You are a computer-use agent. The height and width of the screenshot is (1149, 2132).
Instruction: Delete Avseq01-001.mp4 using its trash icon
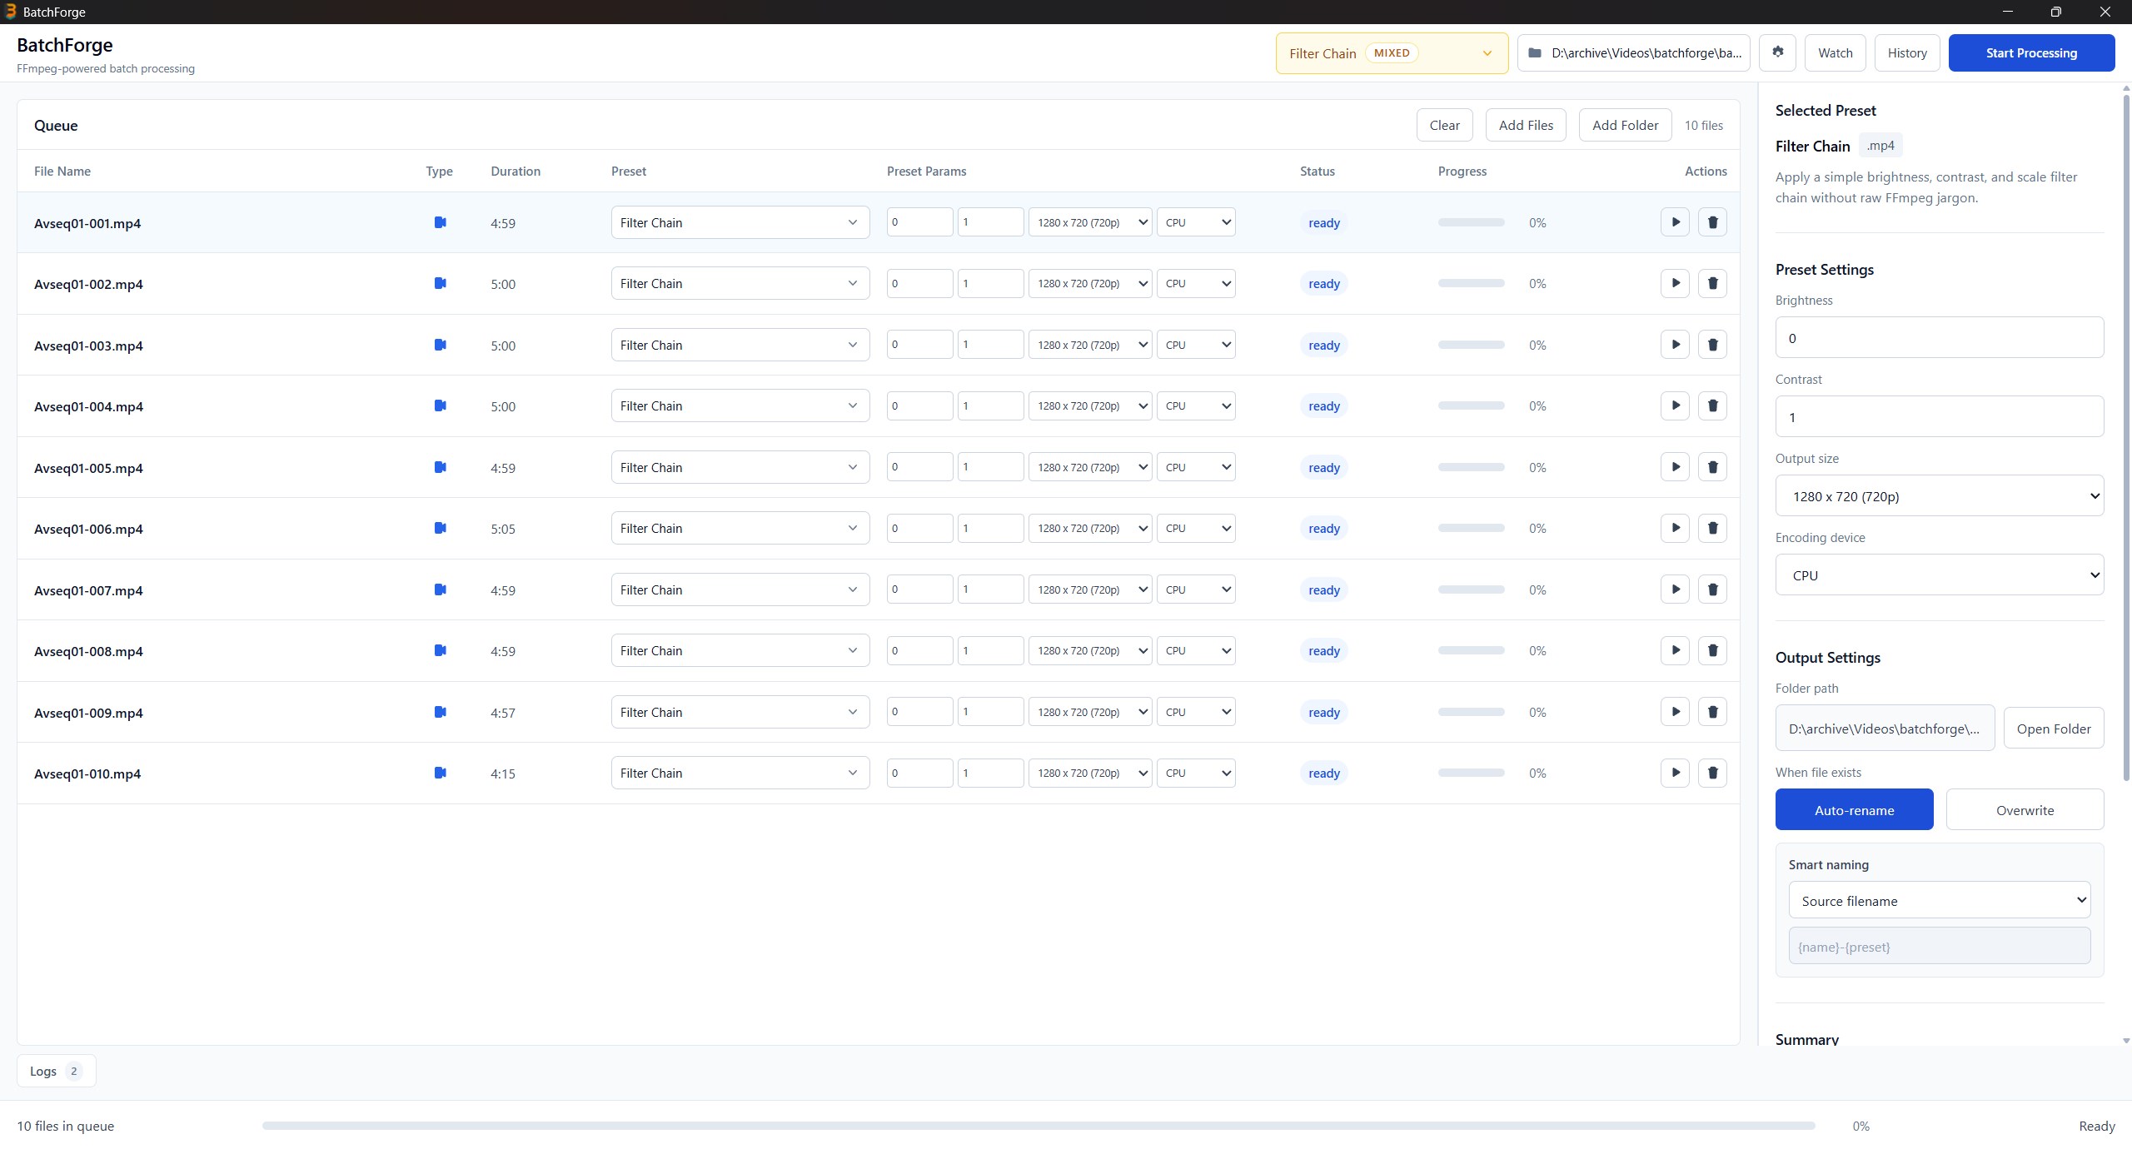[1712, 222]
